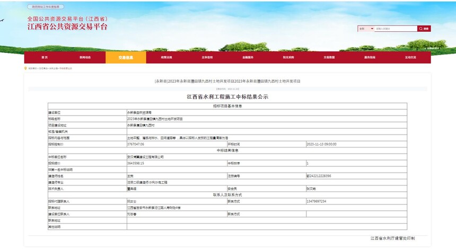Navigate to 金融服务 section
Viewport: 456px width, 249px height.
point(248,57)
